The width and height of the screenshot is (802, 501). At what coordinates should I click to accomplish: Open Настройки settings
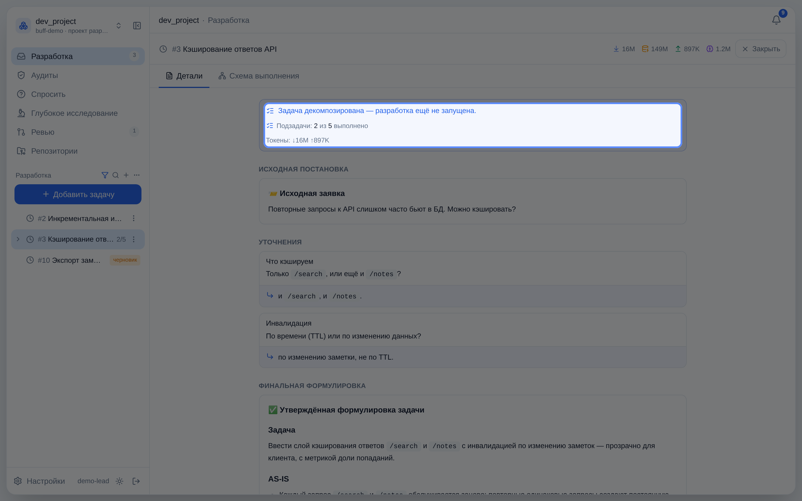pyautogui.click(x=40, y=481)
